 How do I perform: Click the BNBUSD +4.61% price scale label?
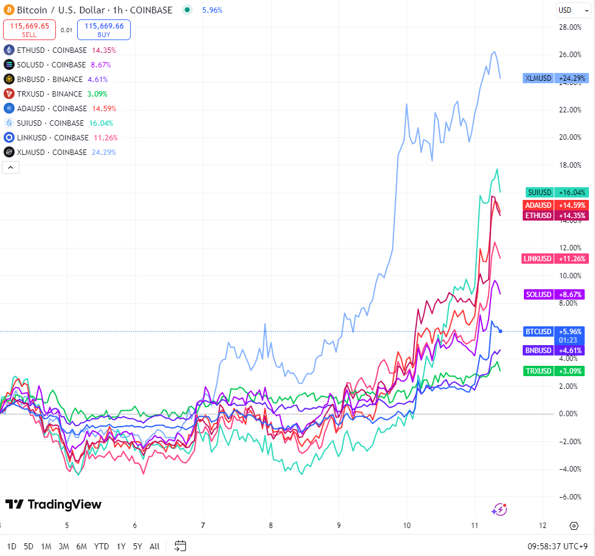(554, 350)
